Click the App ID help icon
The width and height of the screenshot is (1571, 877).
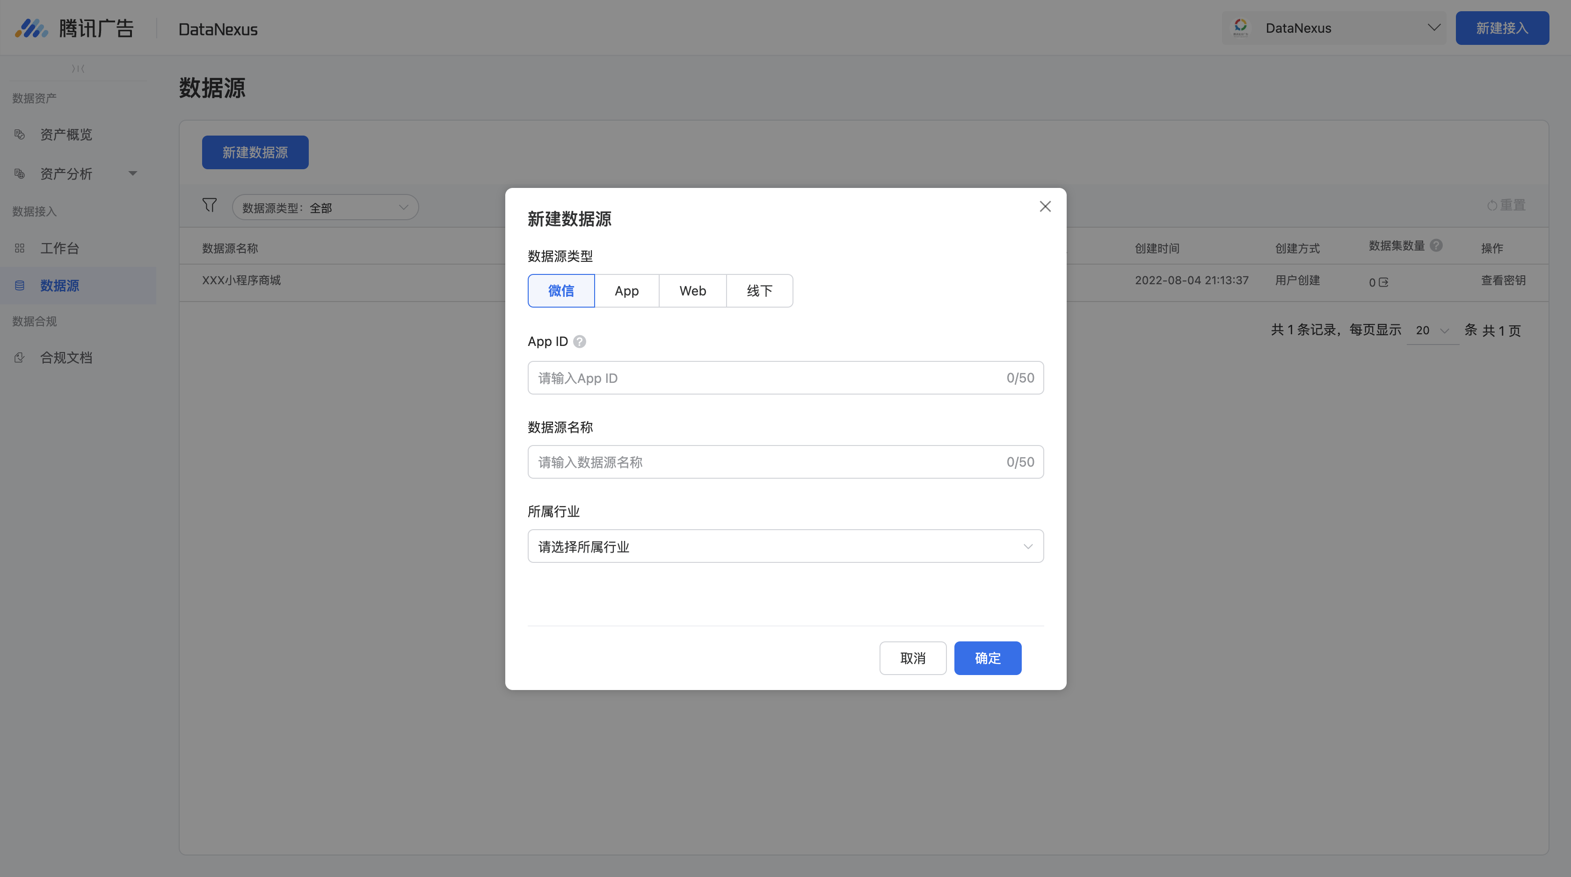579,341
